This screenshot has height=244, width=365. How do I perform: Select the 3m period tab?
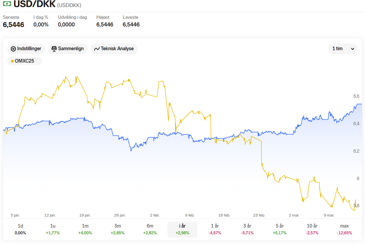pyautogui.click(x=118, y=229)
